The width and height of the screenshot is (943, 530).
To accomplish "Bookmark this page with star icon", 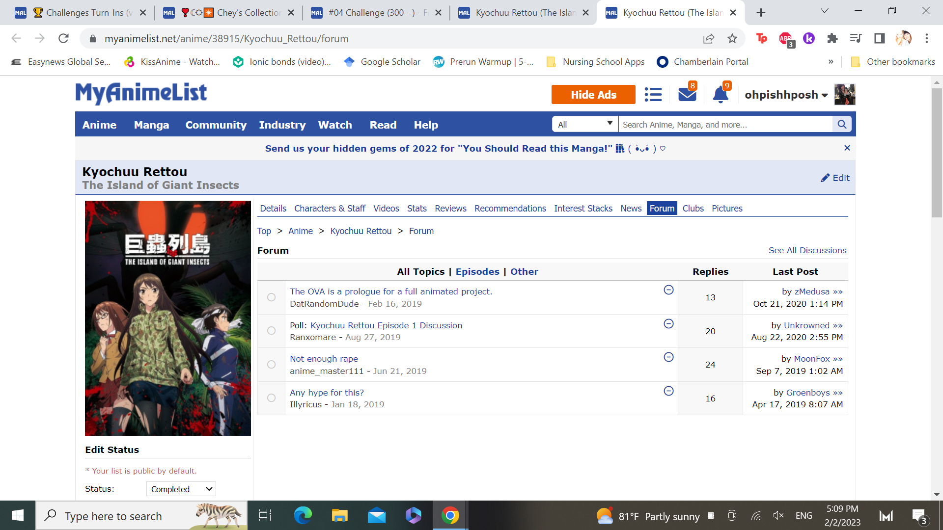I will [732, 39].
